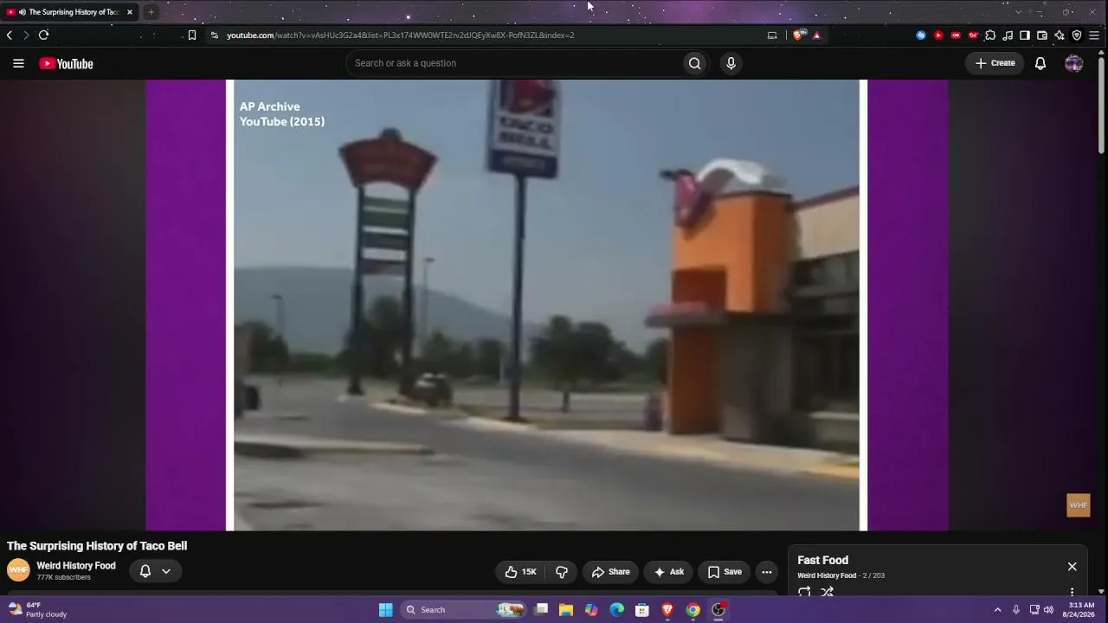
Task: Reload the page
Action: click(x=43, y=35)
